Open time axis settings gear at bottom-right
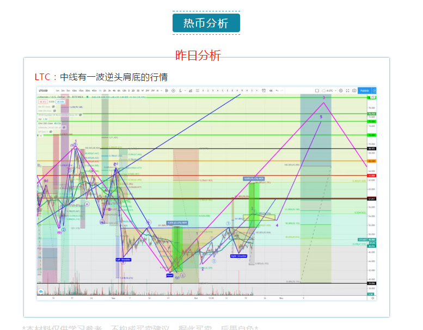Screen dimensions: 423x330 372,298
